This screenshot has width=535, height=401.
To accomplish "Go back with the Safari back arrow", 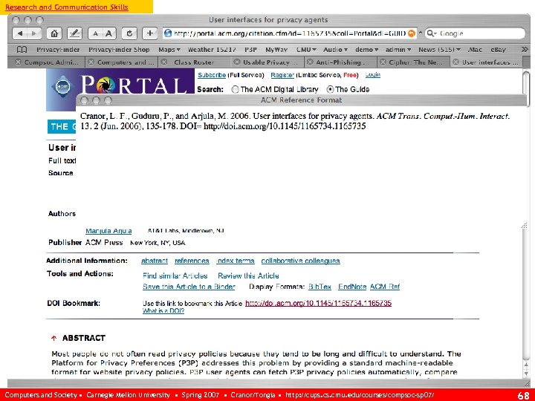I will (20, 33).
